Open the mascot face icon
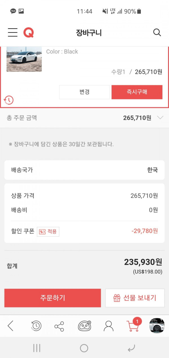Image resolution: width=169 pixels, height=358 pixels. click(84, 326)
